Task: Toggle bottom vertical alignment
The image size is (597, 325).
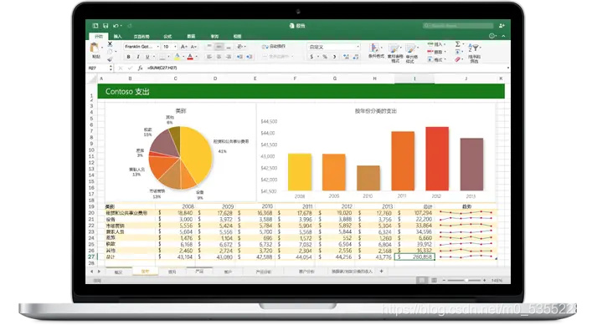Action: click(228, 47)
